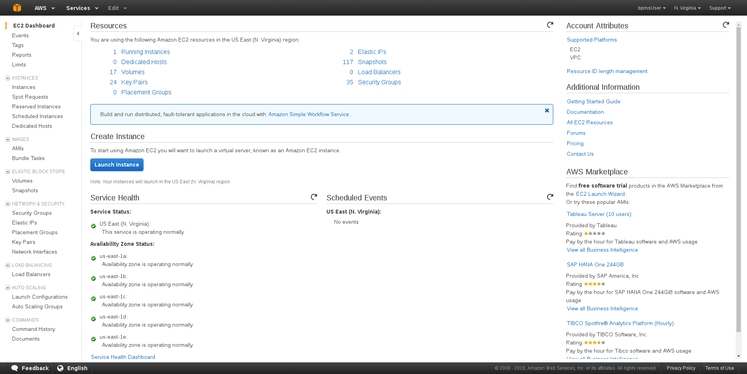Image resolution: width=747 pixels, height=374 pixels.
Task: Open SAP HANA One 244GB listing
Action: point(595,264)
